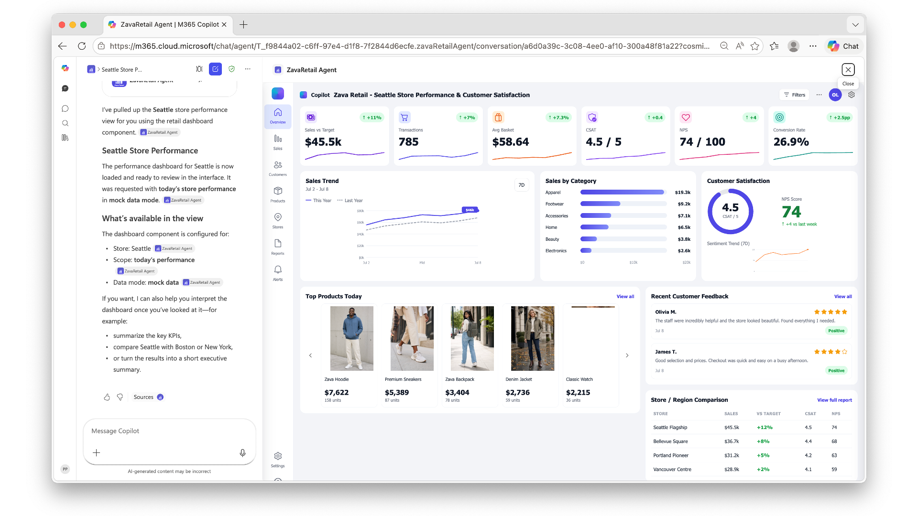Like the response with thumbs up
The height and width of the screenshot is (516, 918).
[x=107, y=397]
